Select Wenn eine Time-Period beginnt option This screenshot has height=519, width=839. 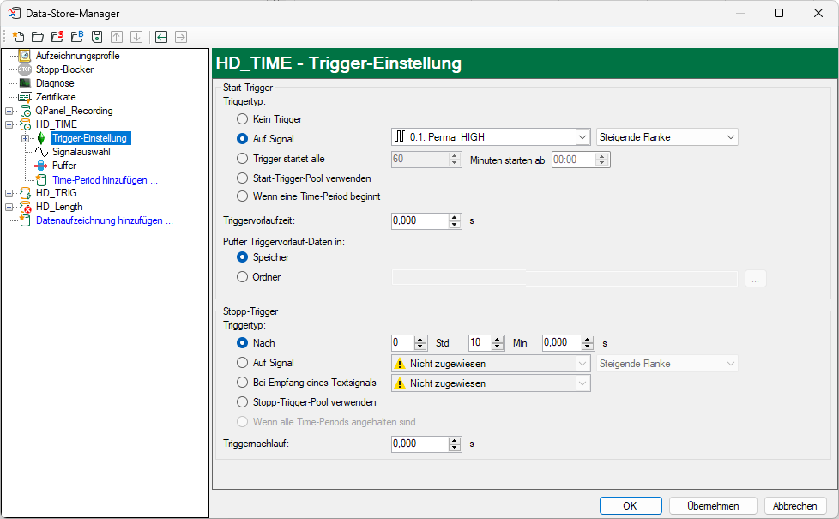pyautogui.click(x=243, y=196)
